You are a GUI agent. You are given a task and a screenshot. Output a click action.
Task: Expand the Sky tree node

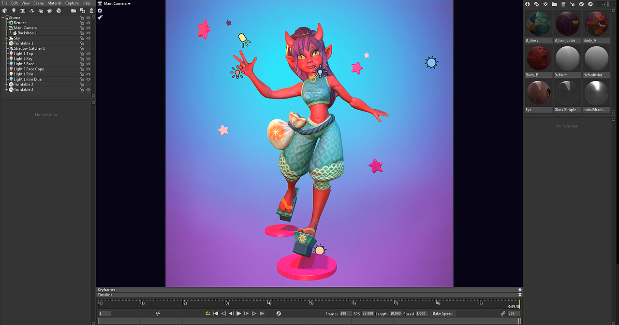pos(7,38)
